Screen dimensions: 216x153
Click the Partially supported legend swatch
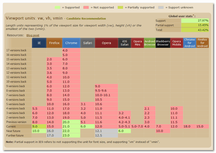click(x=120, y=8)
